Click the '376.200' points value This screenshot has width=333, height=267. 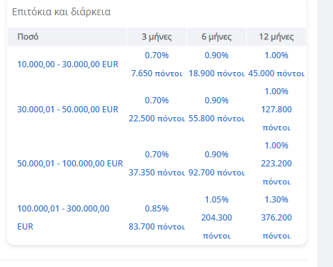coord(276,218)
